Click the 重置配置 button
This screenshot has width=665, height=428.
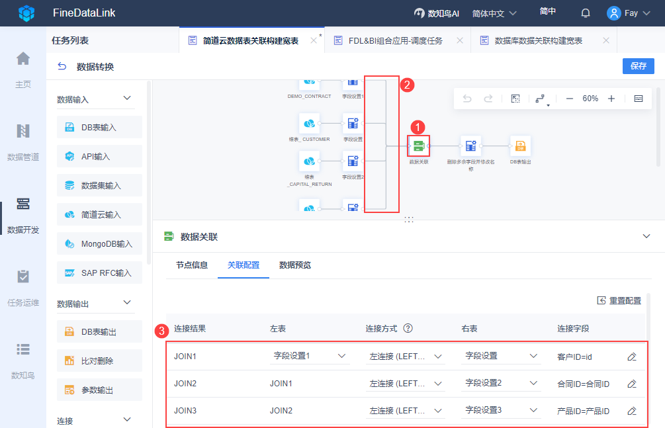619,301
